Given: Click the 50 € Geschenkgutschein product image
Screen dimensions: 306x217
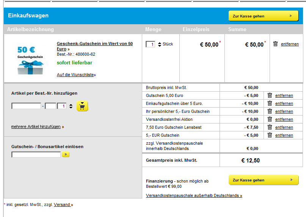Looking at the screenshot, I should coord(30,60).
